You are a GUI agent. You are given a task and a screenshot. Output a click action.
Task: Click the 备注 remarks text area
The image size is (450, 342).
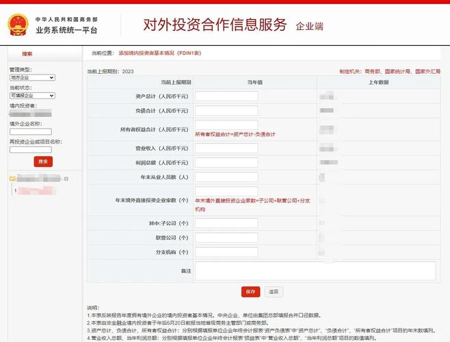(315, 271)
